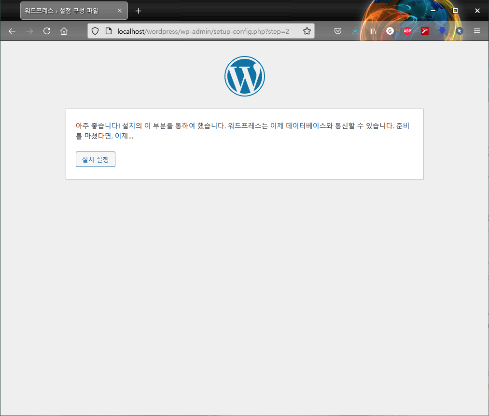This screenshot has height=416, width=489.
Task: Click the red wand extension icon
Action: coord(425,31)
